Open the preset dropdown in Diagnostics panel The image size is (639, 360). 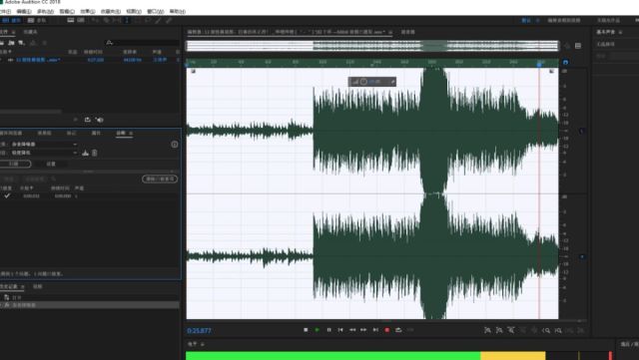coord(43,153)
